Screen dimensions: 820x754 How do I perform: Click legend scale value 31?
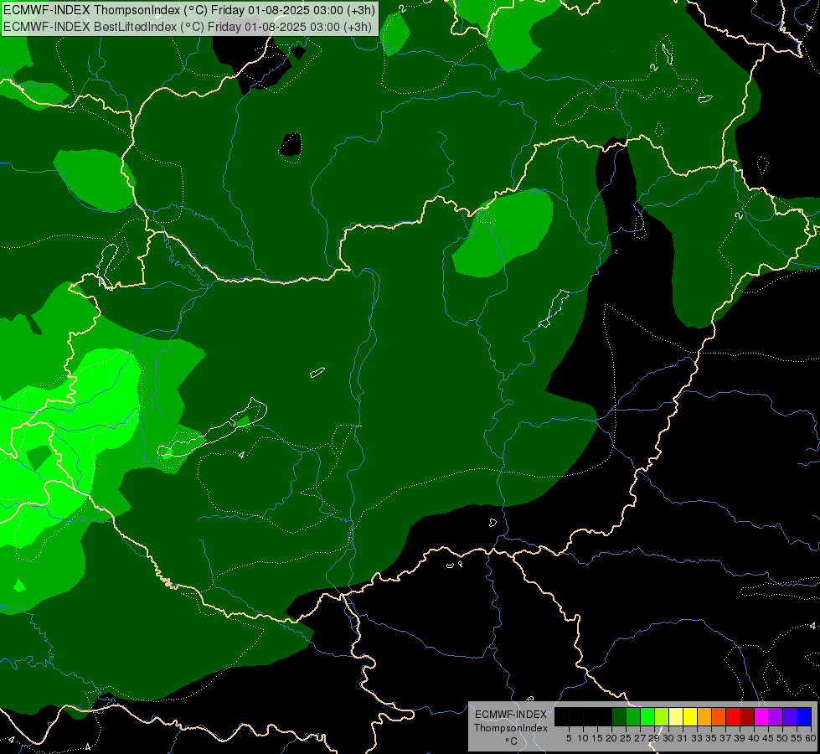pyautogui.click(x=683, y=738)
